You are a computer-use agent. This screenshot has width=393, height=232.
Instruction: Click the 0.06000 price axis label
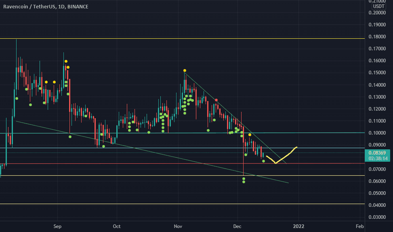(x=377, y=181)
